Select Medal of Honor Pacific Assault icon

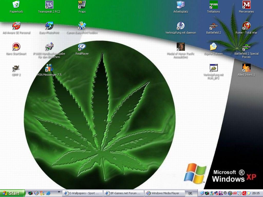181,51
